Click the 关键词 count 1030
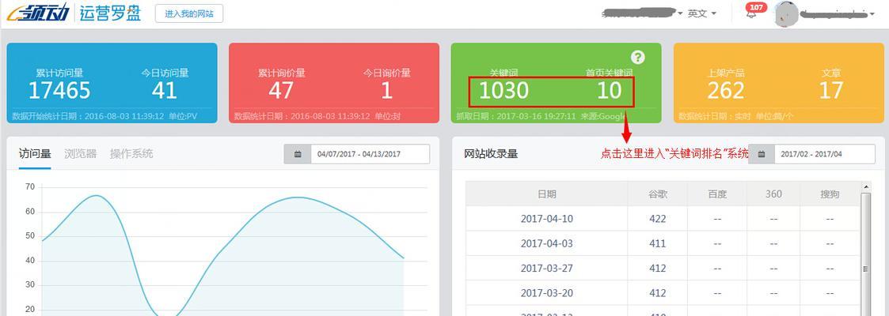Screen dimensions: 889x316 pyautogui.click(x=503, y=90)
